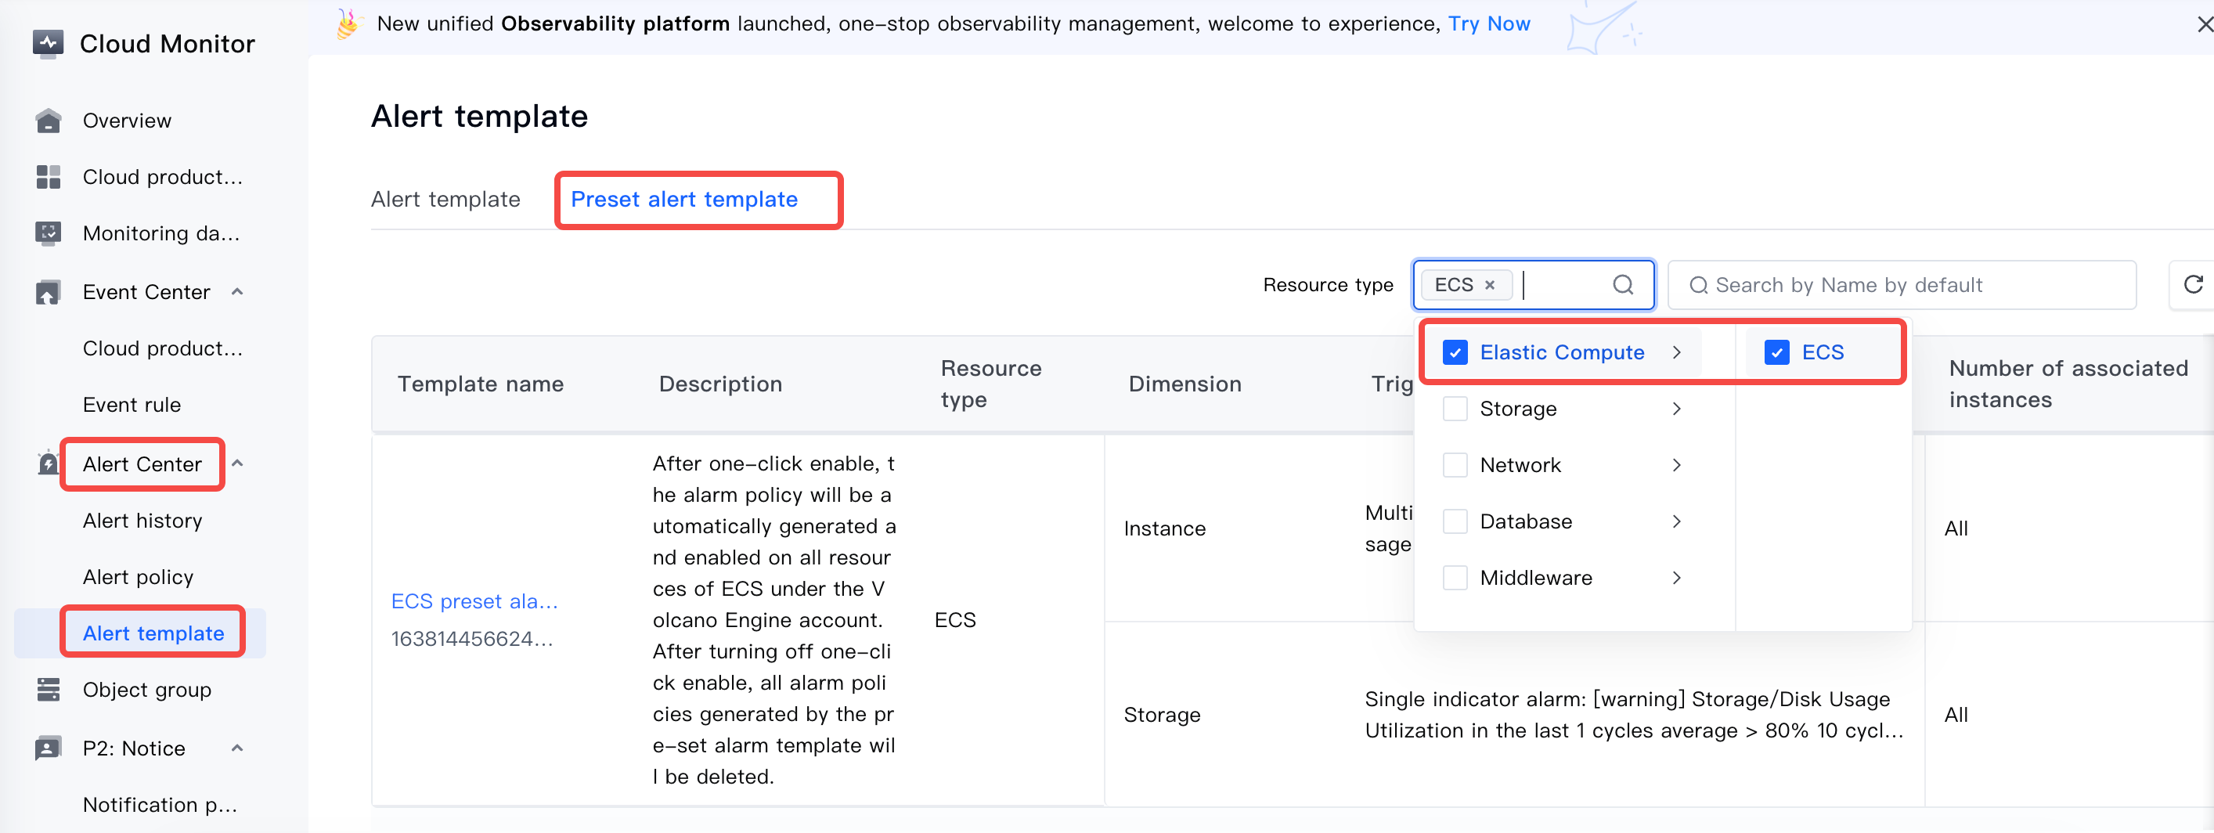Image resolution: width=2214 pixels, height=833 pixels.
Task: Click the Cloud Monitor logo icon
Action: coord(47,43)
